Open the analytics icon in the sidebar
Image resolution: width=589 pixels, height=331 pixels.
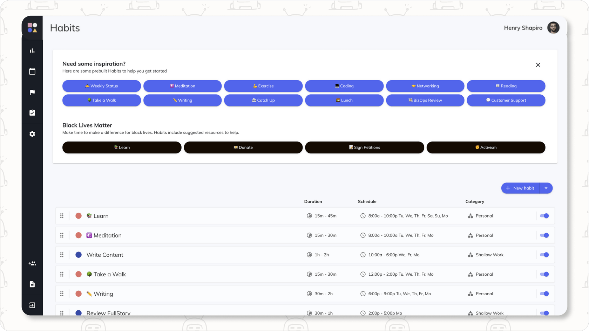click(32, 50)
